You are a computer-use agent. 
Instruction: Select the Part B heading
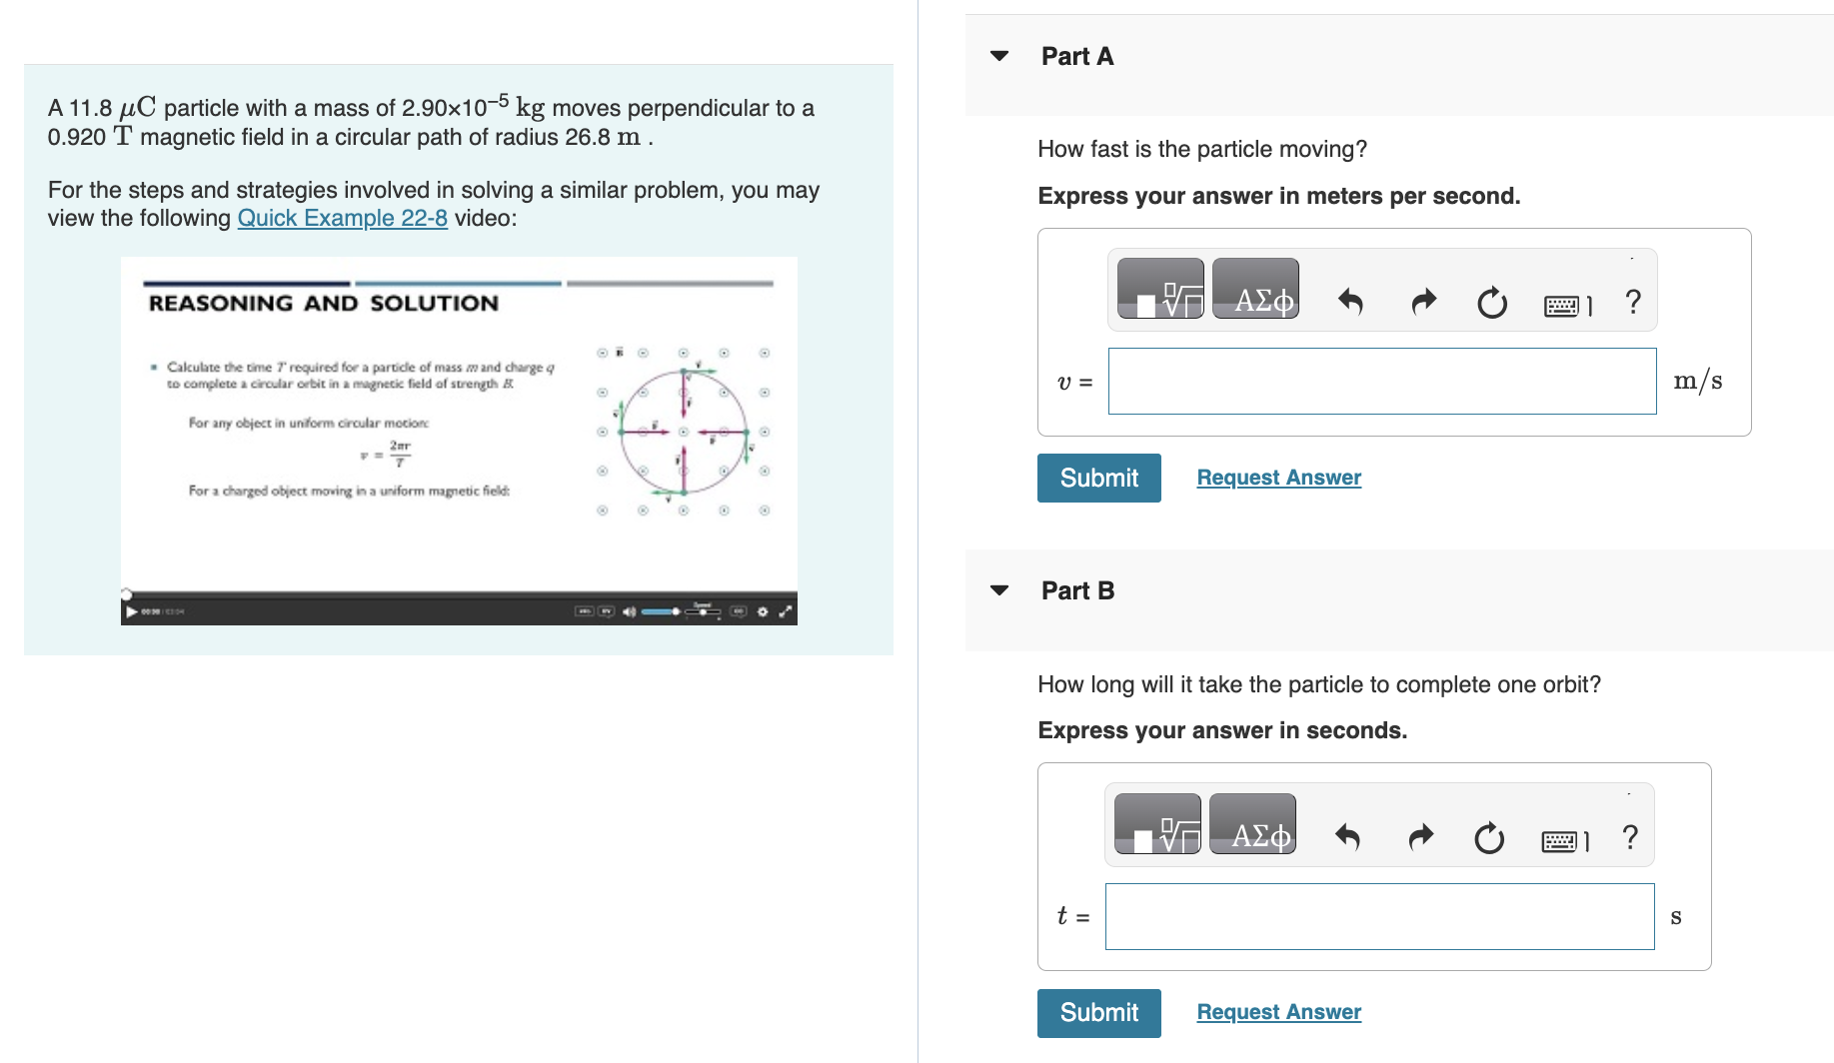[x=1077, y=589]
